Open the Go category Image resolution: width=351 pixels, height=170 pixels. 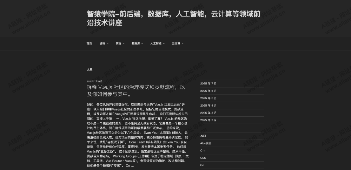202,165
